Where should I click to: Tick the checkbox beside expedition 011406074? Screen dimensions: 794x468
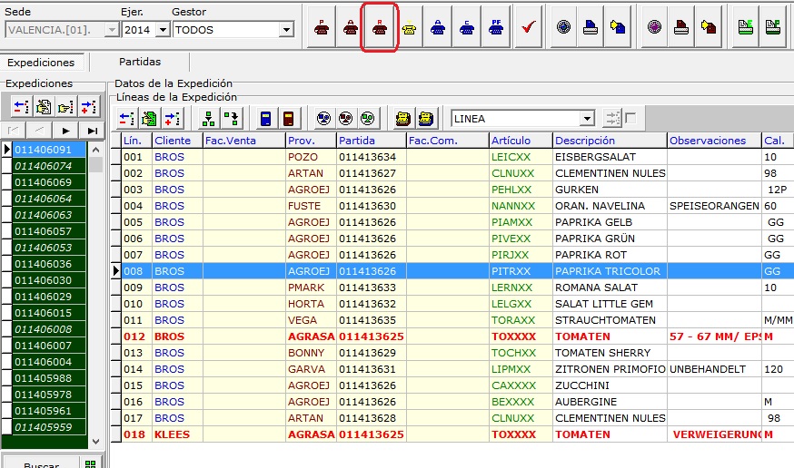[x=6, y=166]
